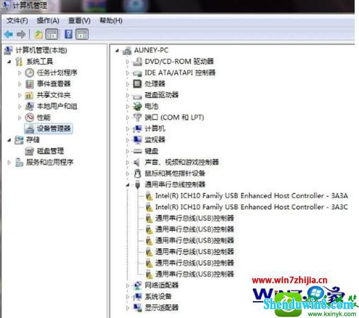Image resolution: width=359 pixels, height=318 pixels.
Task: Collapse the 存储 tree node
Action: (9, 140)
